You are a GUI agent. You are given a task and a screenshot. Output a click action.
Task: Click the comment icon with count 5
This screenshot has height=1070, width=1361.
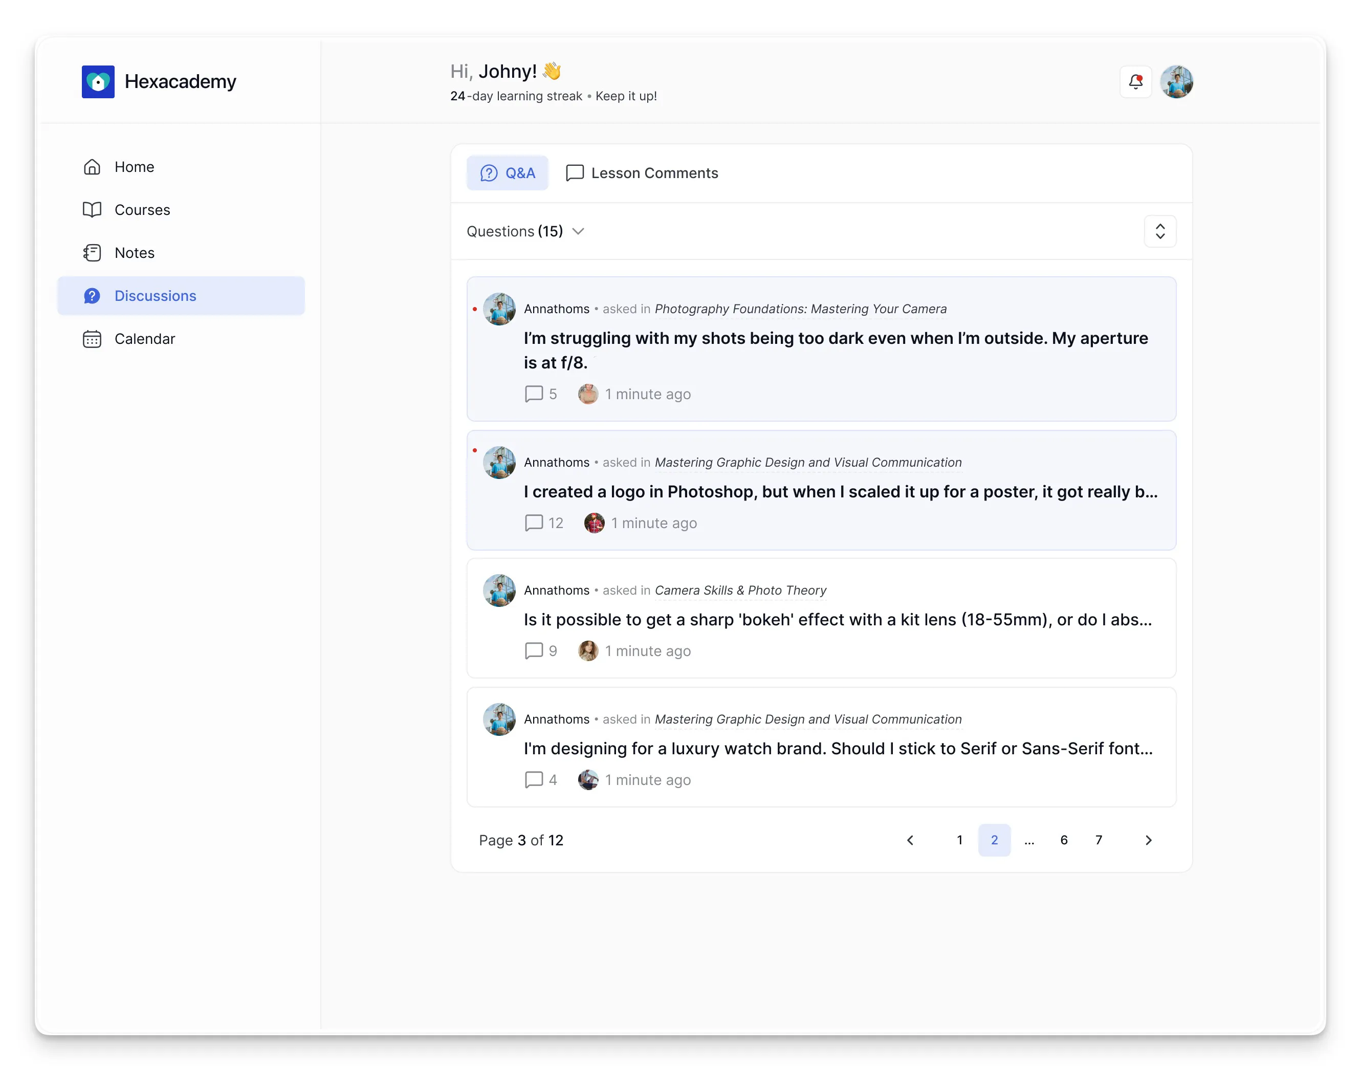pyautogui.click(x=534, y=394)
